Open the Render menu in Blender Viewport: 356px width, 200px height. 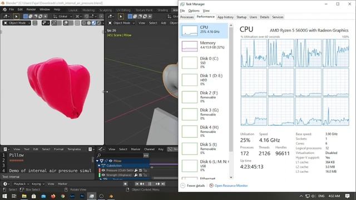(x=31, y=9)
